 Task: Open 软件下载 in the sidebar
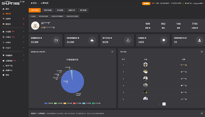[x=9, y=66]
